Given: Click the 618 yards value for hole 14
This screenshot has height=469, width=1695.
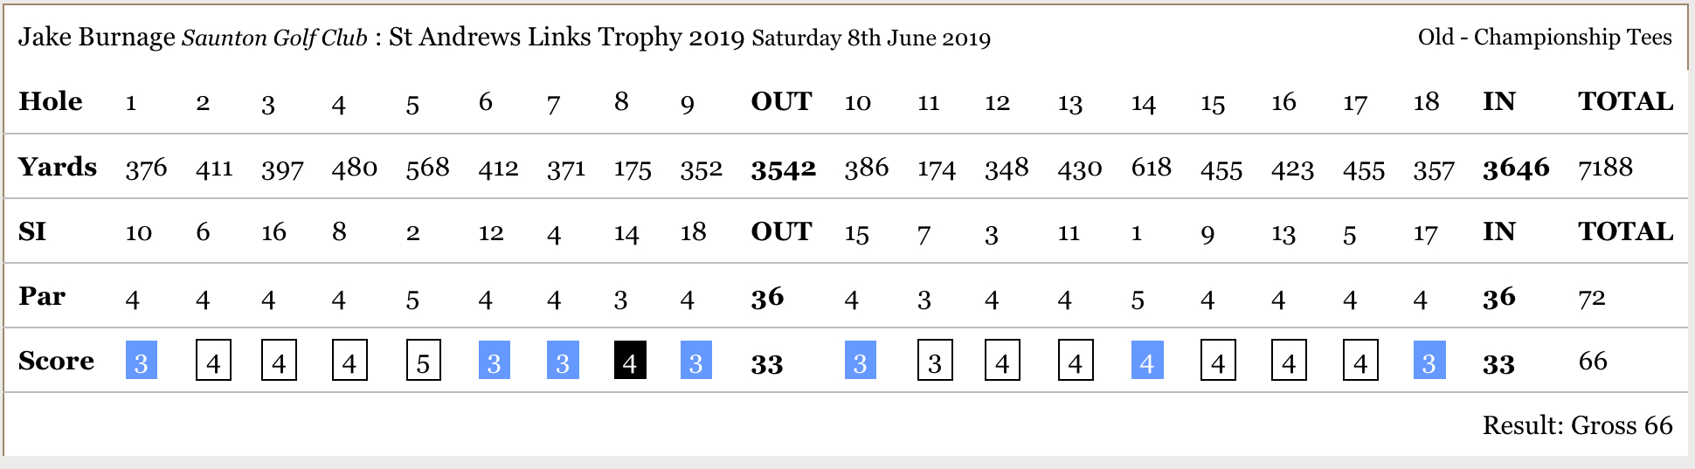Looking at the screenshot, I should pyautogui.click(x=1151, y=167).
